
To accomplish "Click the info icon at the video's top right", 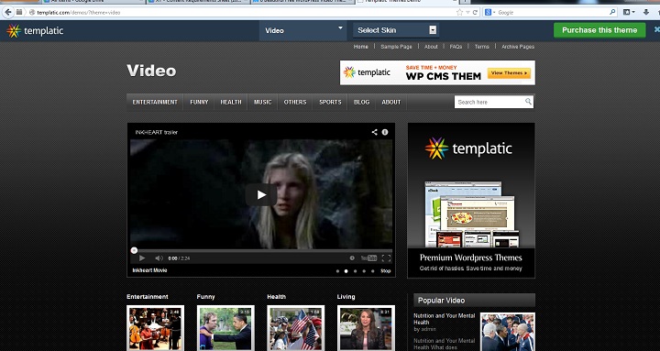I will point(385,132).
